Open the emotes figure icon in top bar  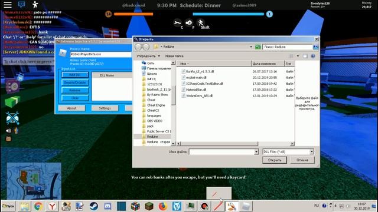pyautogui.click(x=35, y=4)
